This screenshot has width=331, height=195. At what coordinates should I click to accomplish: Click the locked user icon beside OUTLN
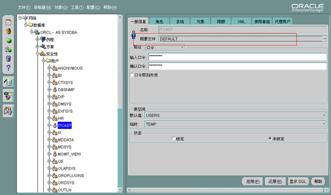pos(55,190)
